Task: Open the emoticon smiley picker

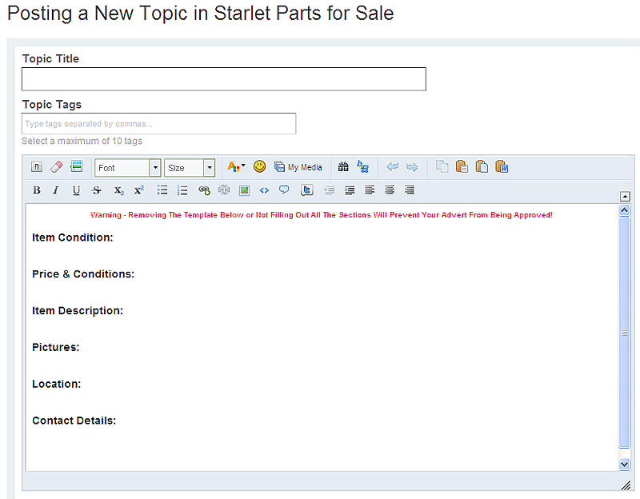Action: point(259,166)
